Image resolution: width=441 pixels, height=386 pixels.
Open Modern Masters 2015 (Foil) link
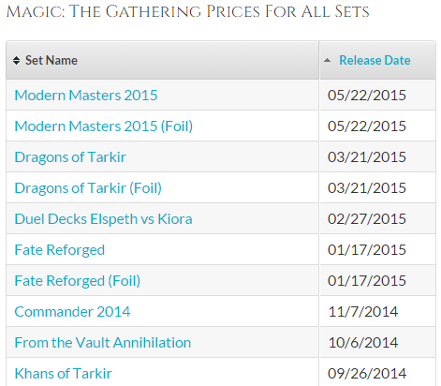click(104, 126)
